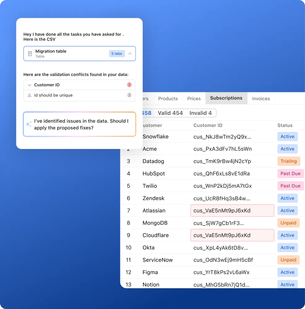Click customer ID cus_PxA3dFv7hL5sWn
Image resolution: width=305 pixels, height=309 pixels.
[222, 149]
